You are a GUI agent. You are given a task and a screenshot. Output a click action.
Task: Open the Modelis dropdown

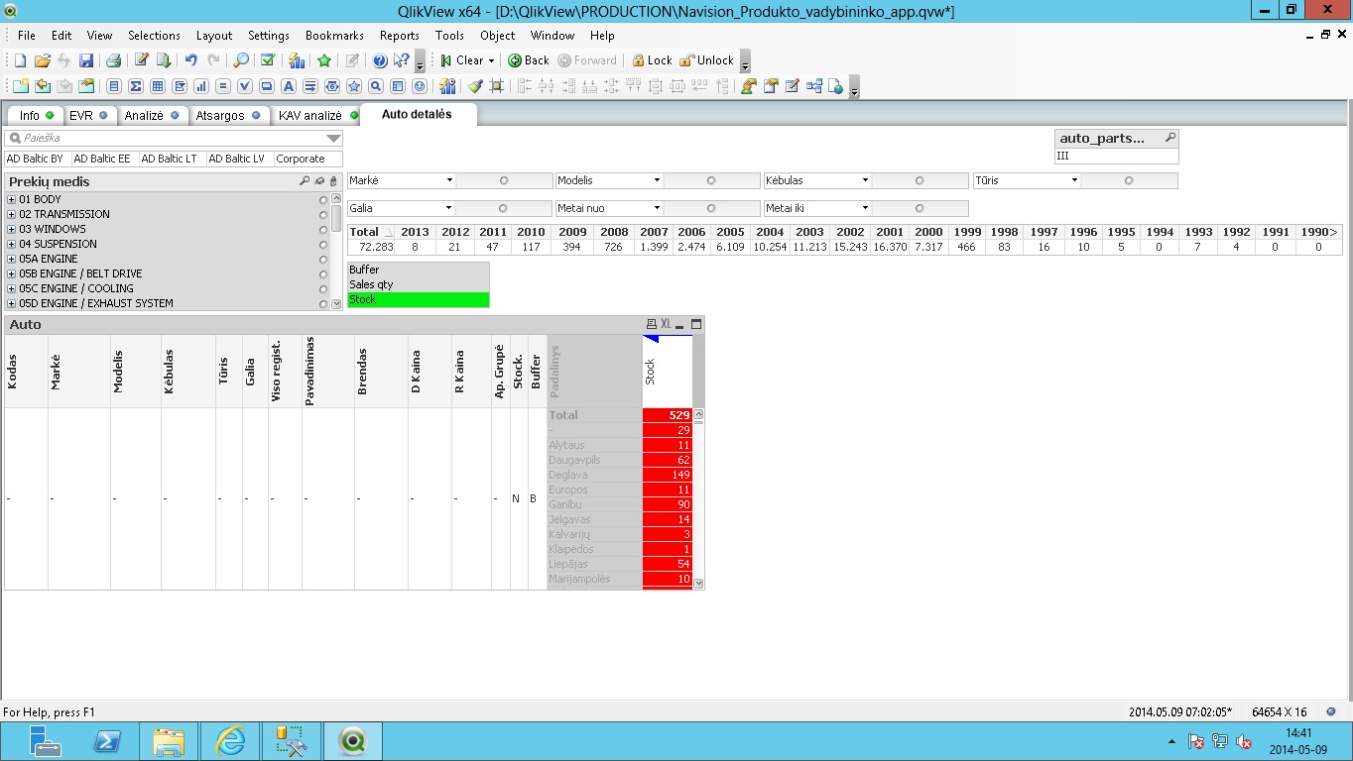coord(657,180)
